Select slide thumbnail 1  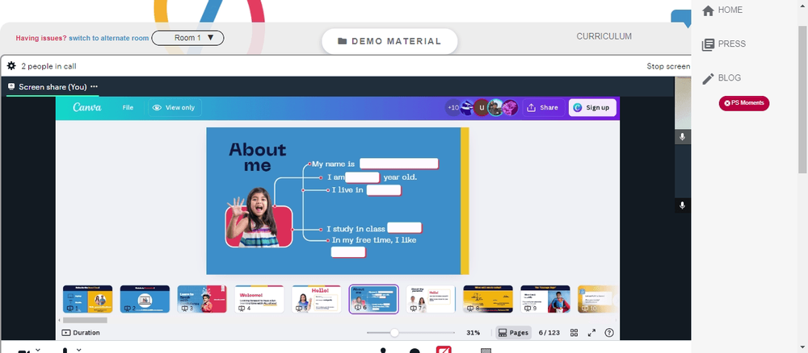(x=87, y=299)
